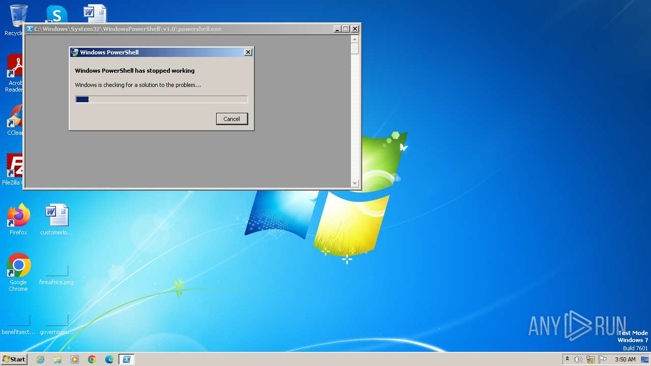Show hidden system tray icons
651x366 pixels.
(x=567, y=359)
